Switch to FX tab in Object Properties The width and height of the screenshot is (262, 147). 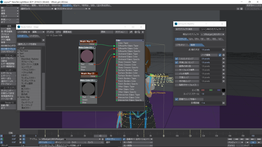214,39
